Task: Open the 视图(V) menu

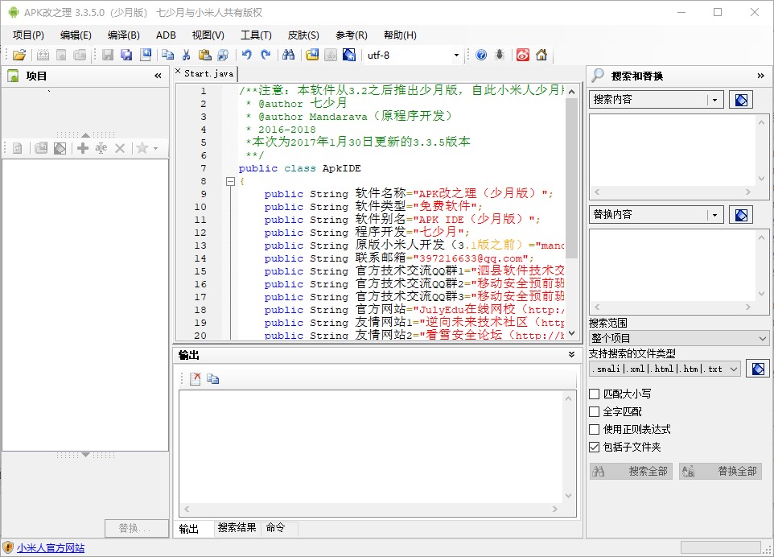Action: [x=208, y=35]
